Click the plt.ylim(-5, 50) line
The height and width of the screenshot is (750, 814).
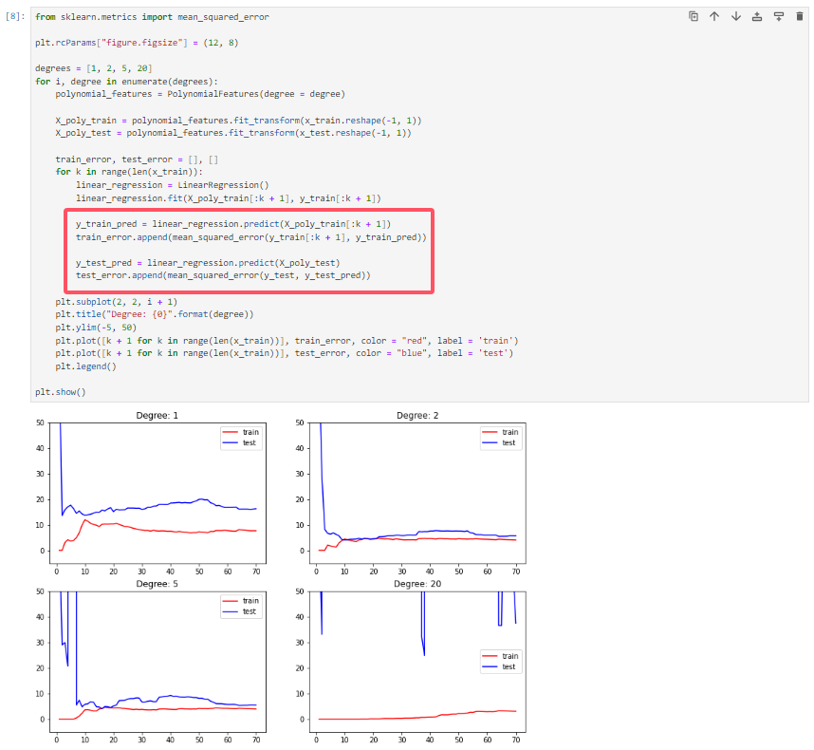coord(96,328)
